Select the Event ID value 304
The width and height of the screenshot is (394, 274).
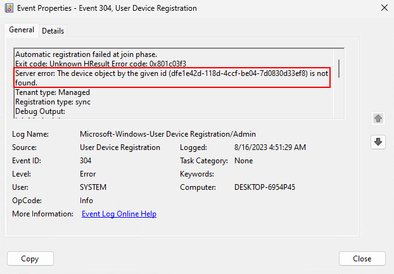tap(87, 161)
